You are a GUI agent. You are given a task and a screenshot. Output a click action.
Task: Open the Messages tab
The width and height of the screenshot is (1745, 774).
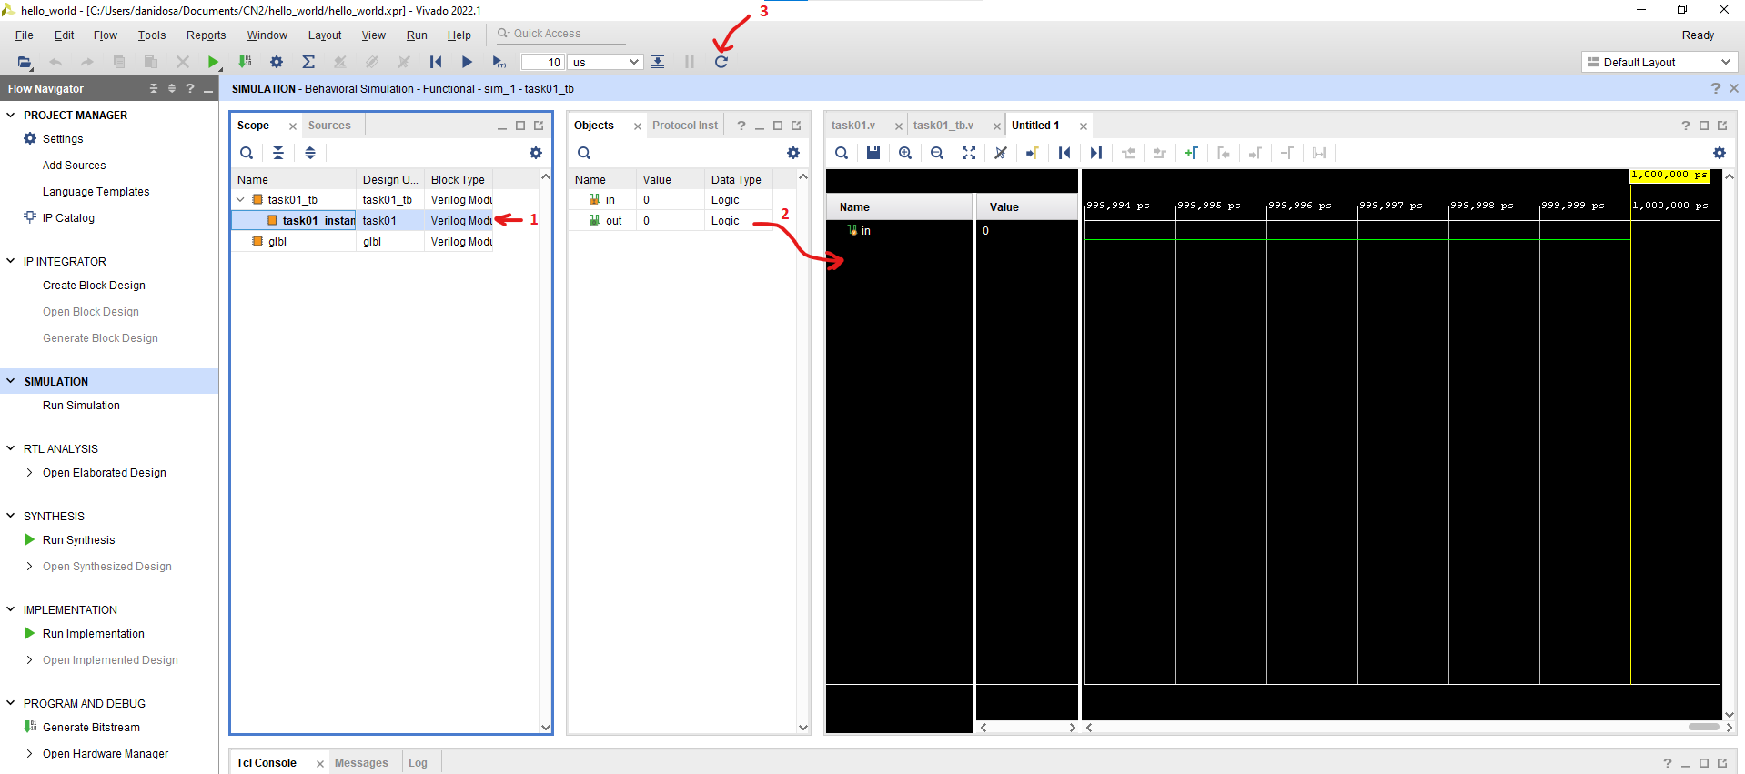[361, 763]
